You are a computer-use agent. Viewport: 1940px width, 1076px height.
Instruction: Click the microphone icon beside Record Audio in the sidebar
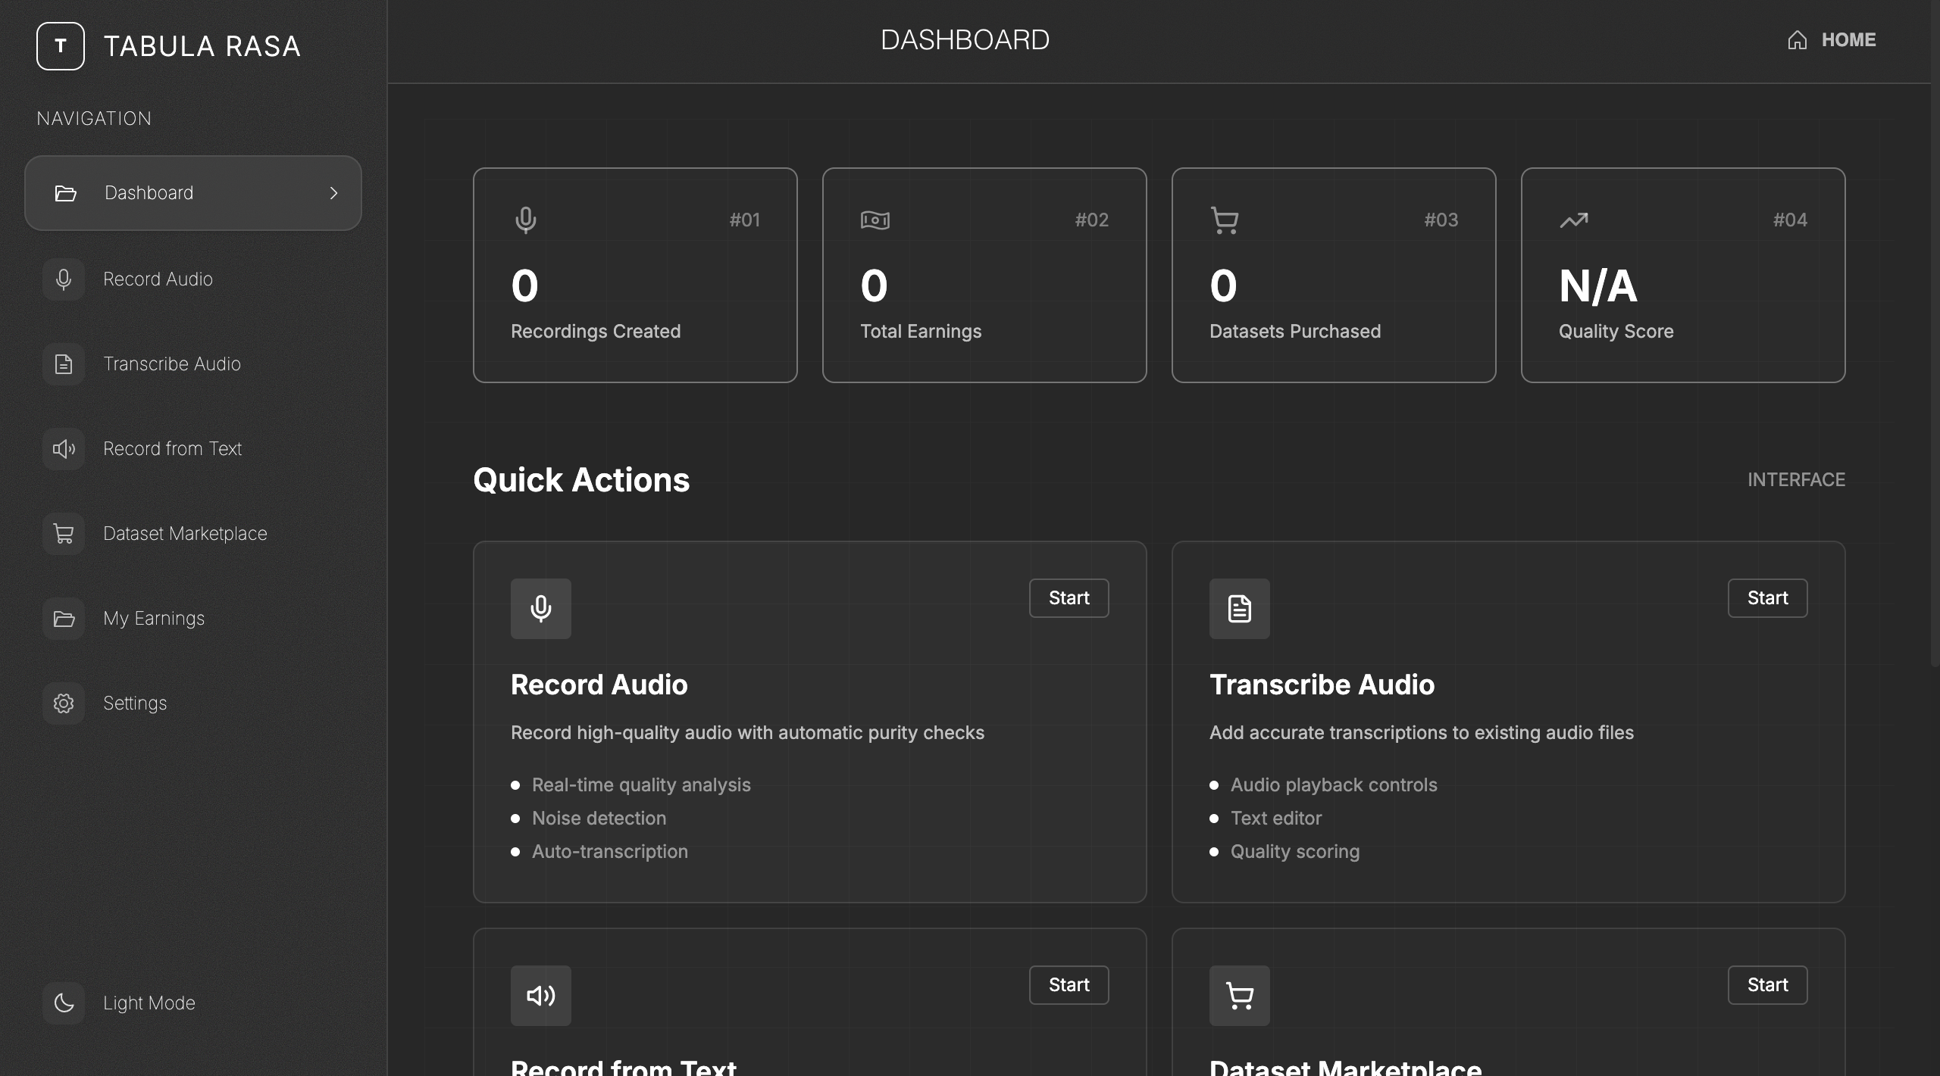click(64, 279)
